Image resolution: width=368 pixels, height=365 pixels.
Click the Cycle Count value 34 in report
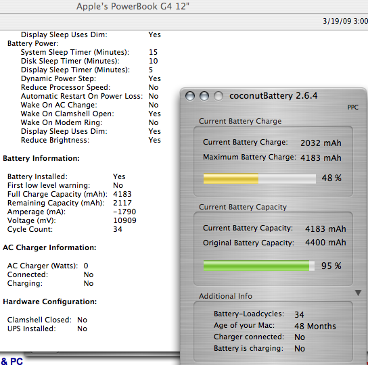click(x=118, y=229)
